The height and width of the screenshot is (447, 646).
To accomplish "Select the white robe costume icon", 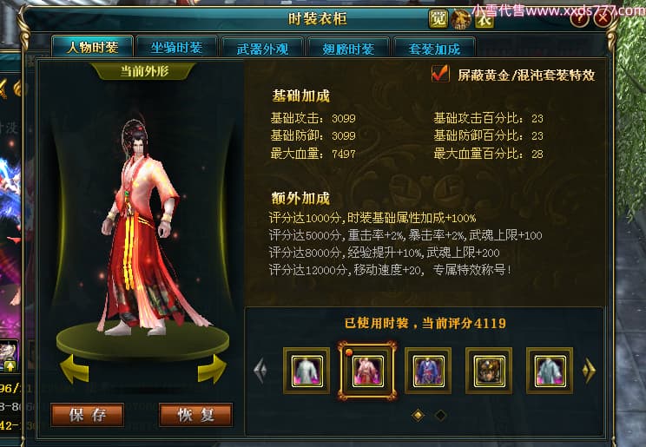I will click(307, 371).
